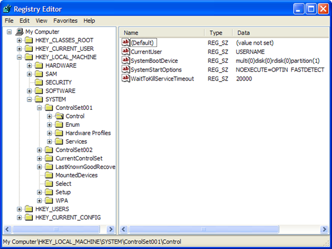The width and height of the screenshot is (332, 249).
Task: Collapse the HKEY_LOCAL_MACHINE hive
Action: [19, 57]
